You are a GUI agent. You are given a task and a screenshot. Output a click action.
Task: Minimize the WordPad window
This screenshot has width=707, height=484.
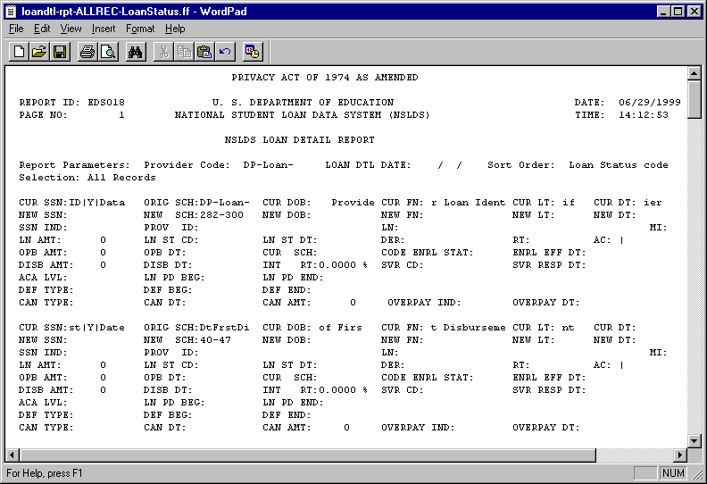[662, 12]
